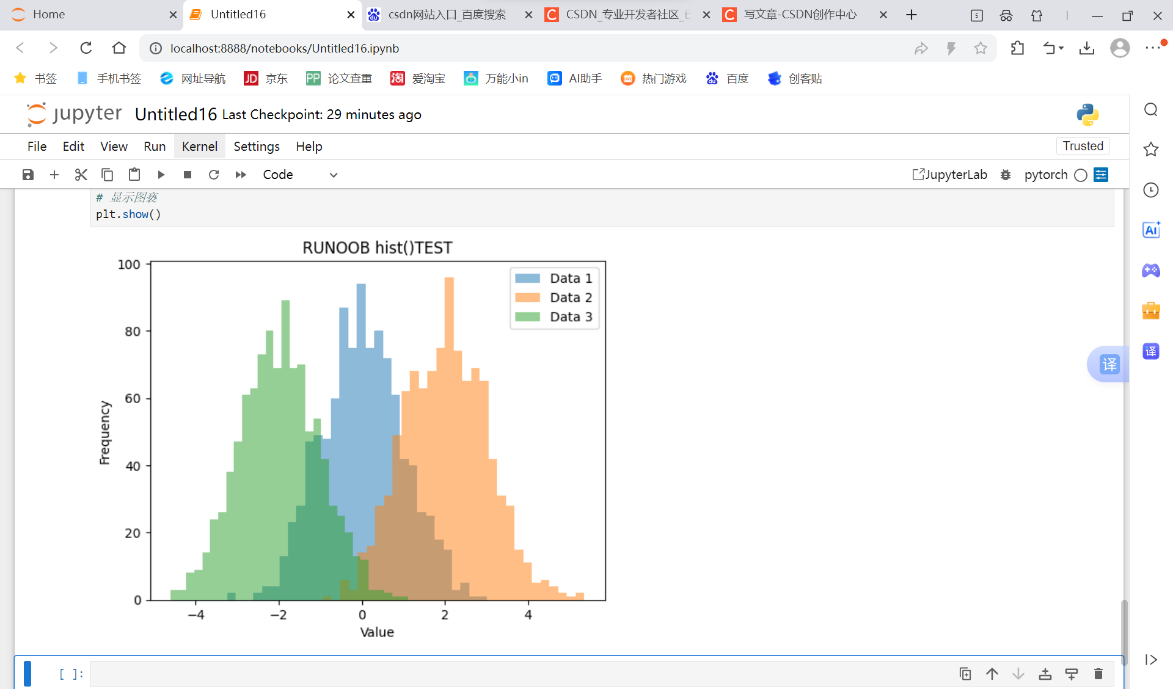Screen dimensions: 1173x689
Task: Open the Code cell type dropdown
Action: 299,175
